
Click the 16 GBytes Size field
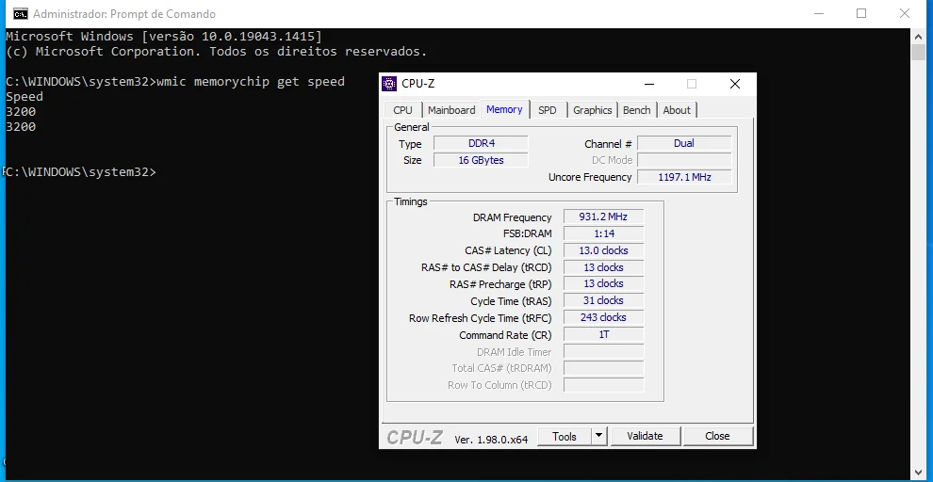tap(481, 160)
